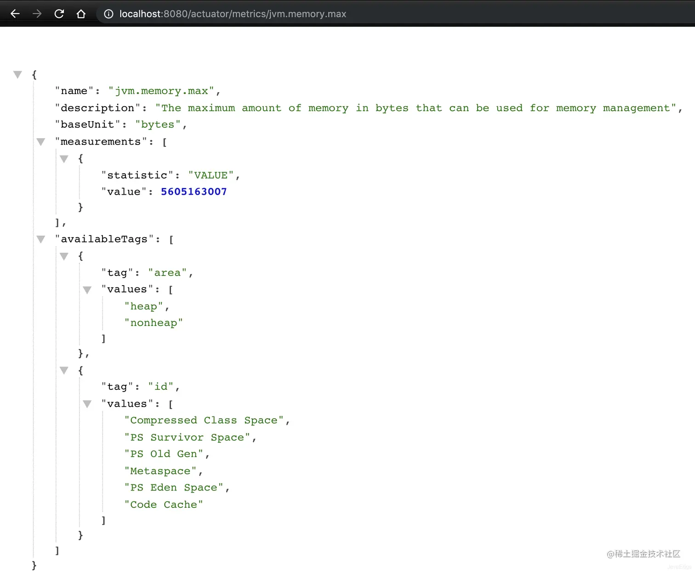Screen dimensions: 695x573
Task: Open the browser home page
Action: 81,14
